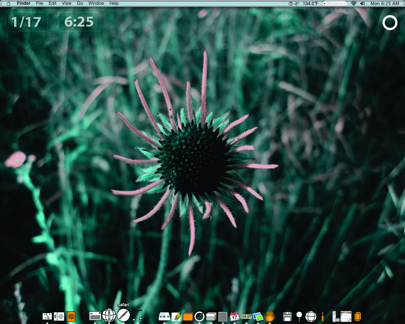This screenshot has width=405, height=324.
Task: Click the 6:25 time desktop widget
Action: pyautogui.click(x=79, y=22)
